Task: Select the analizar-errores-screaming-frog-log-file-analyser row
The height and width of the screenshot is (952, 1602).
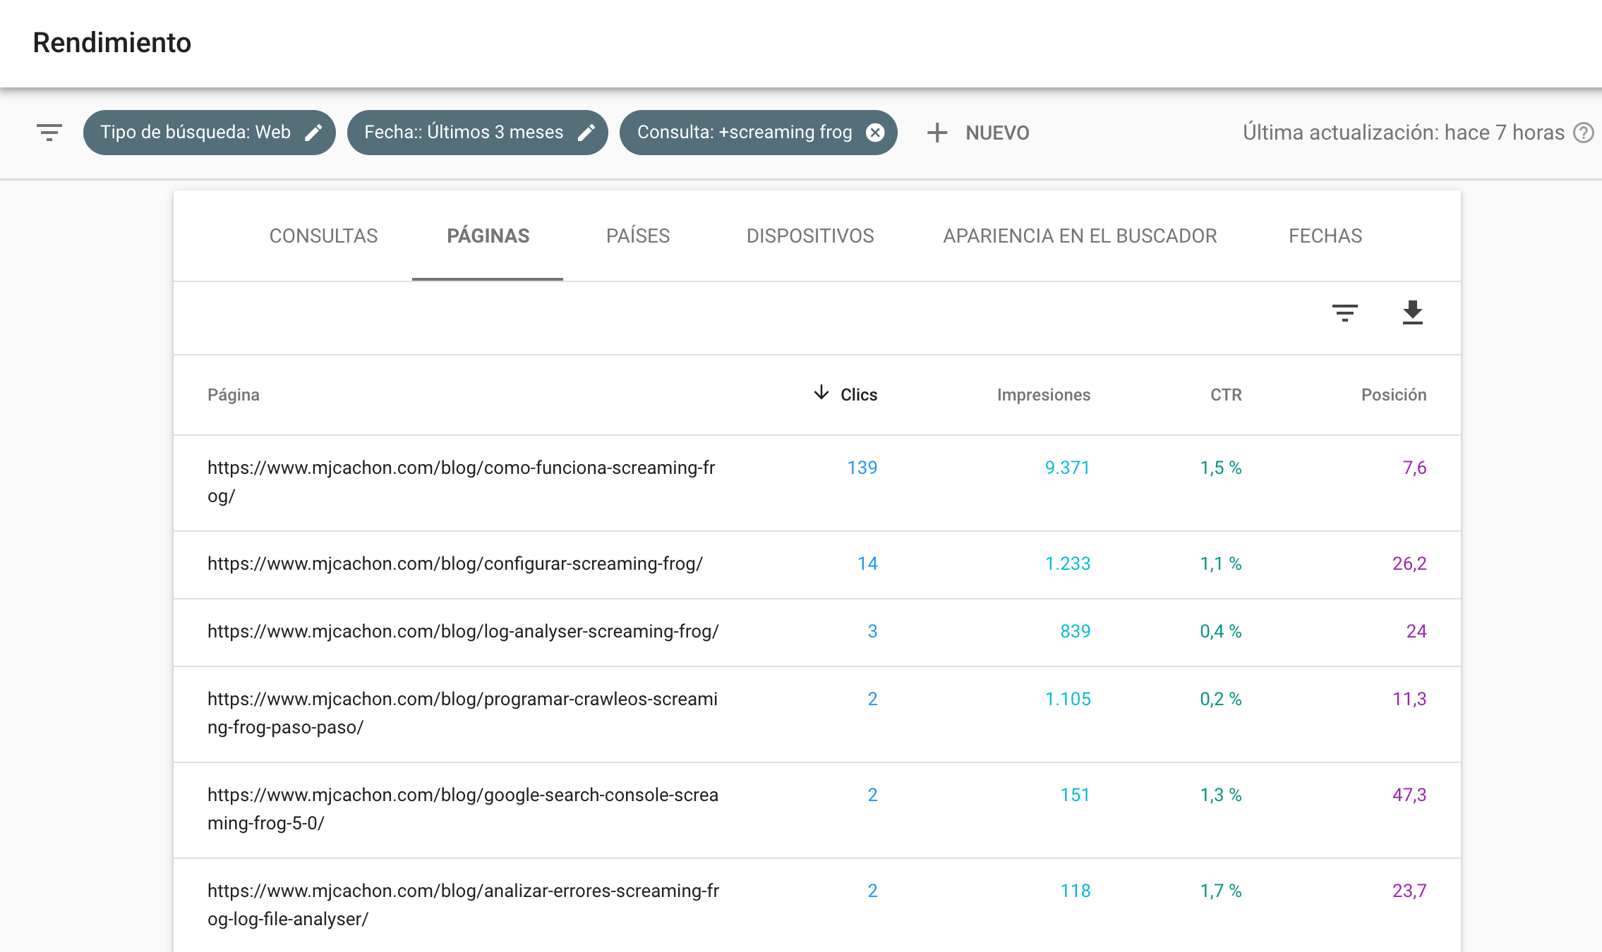Action: (x=817, y=905)
